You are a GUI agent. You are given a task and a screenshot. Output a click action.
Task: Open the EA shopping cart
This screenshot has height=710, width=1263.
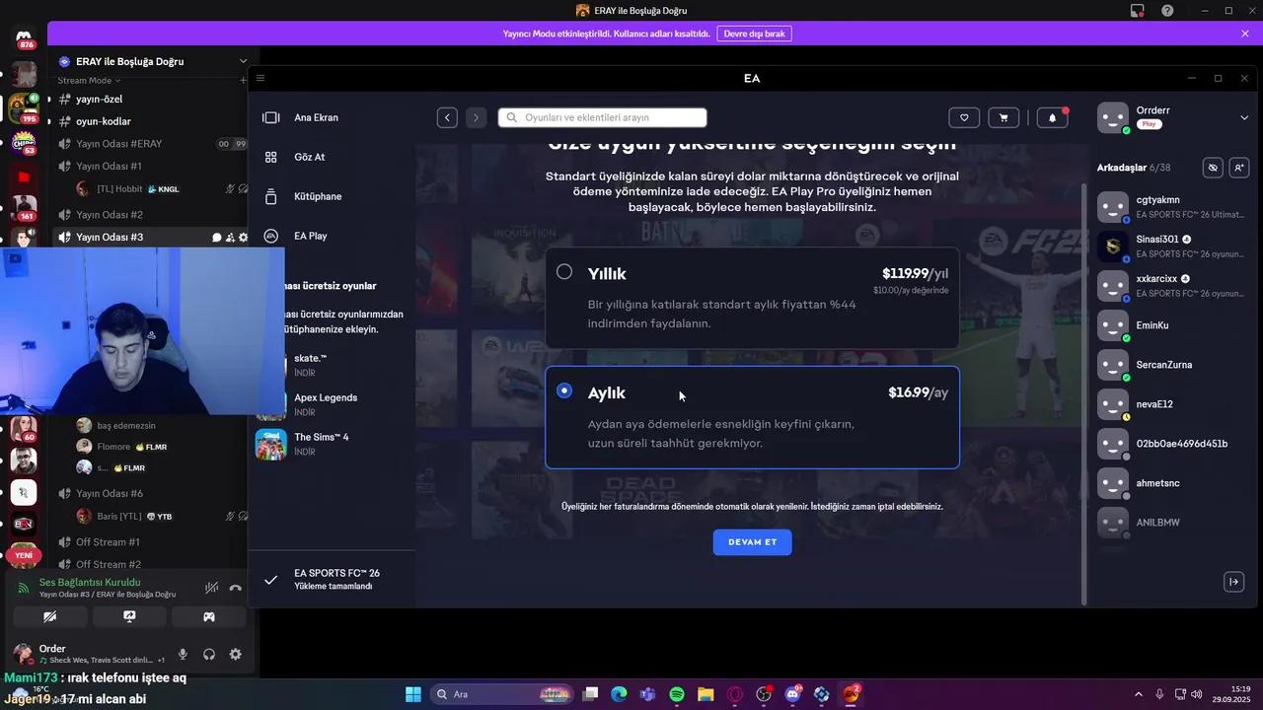point(1003,117)
